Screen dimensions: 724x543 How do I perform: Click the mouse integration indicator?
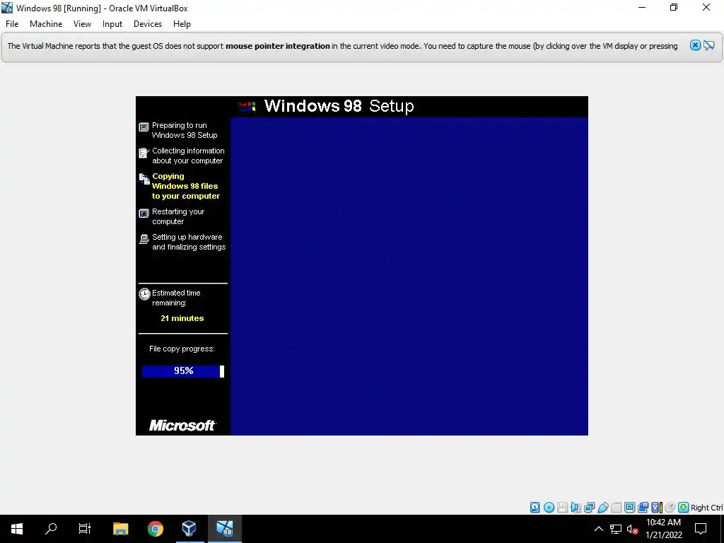[670, 508]
